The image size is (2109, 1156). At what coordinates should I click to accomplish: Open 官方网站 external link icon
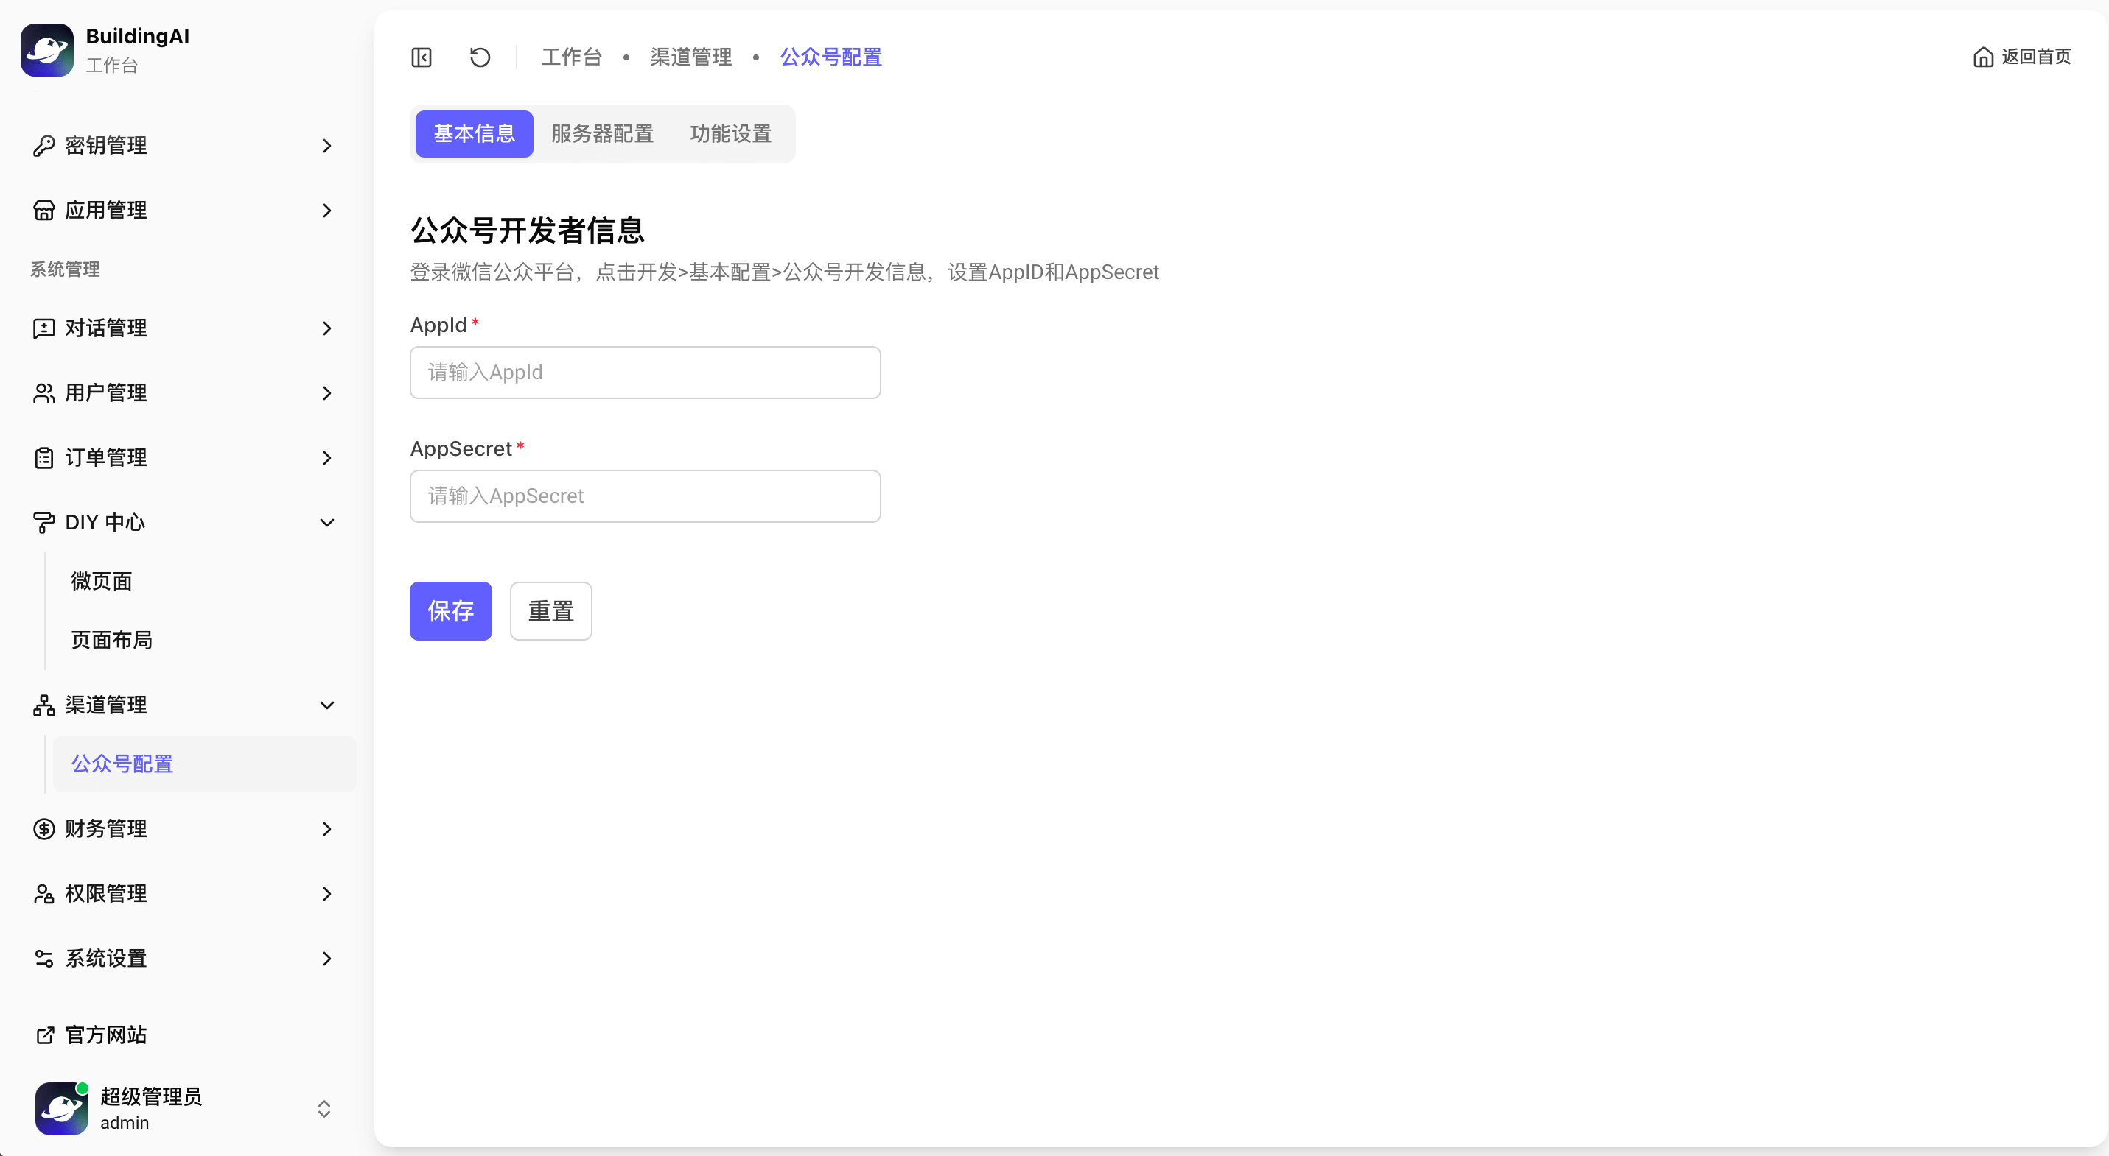click(x=45, y=1035)
